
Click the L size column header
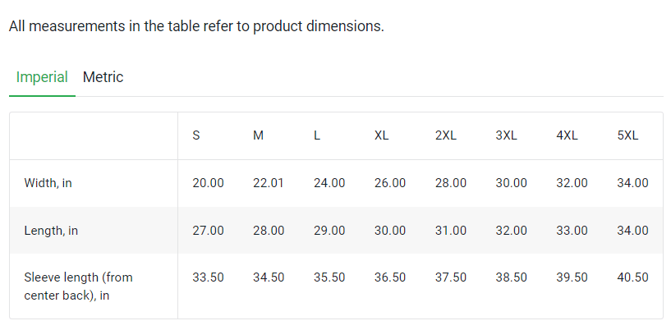[x=317, y=135]
